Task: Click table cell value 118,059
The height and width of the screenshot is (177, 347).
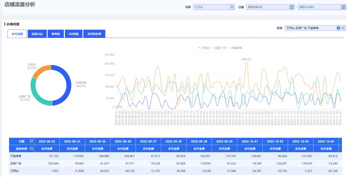Action: pos(205,163)
